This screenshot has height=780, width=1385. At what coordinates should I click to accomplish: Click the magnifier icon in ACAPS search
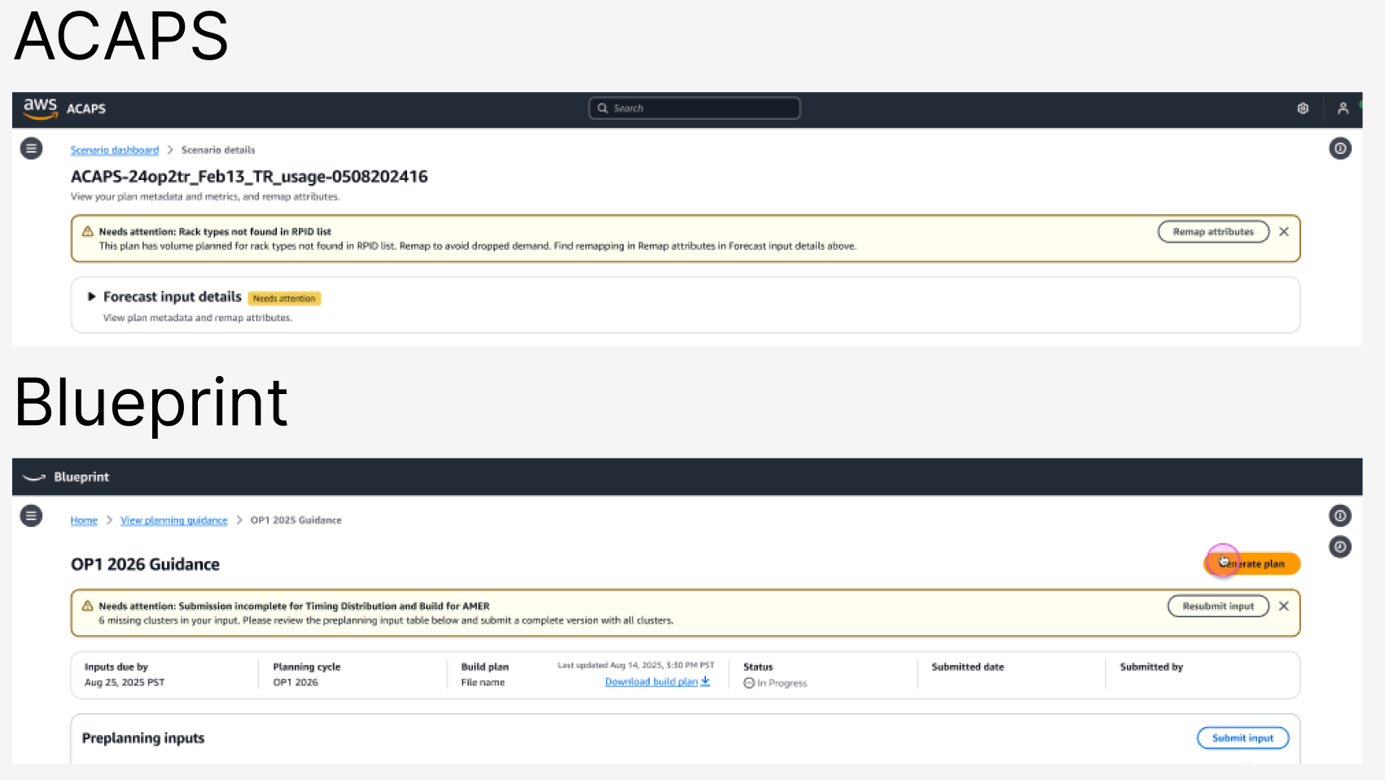pos(603,108)
